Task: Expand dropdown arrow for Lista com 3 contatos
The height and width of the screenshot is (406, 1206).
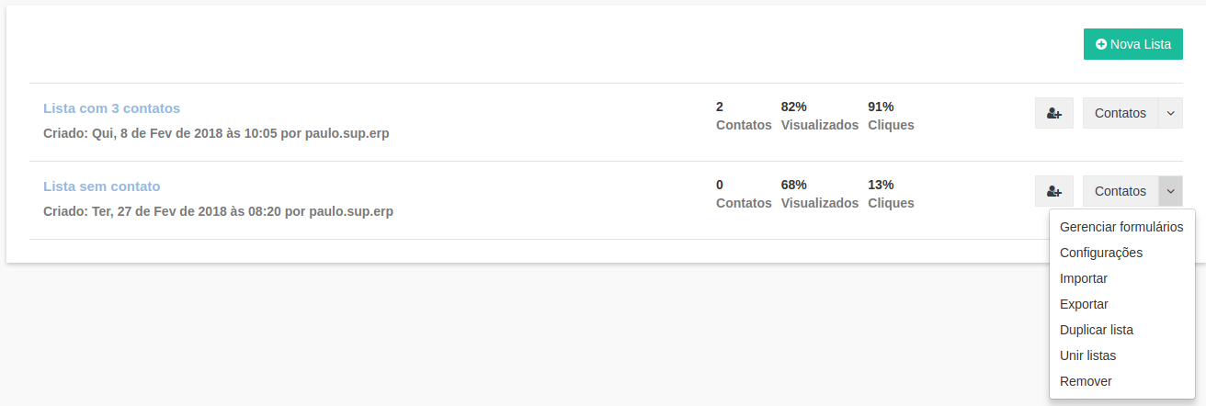Action: pos(1170,113)
